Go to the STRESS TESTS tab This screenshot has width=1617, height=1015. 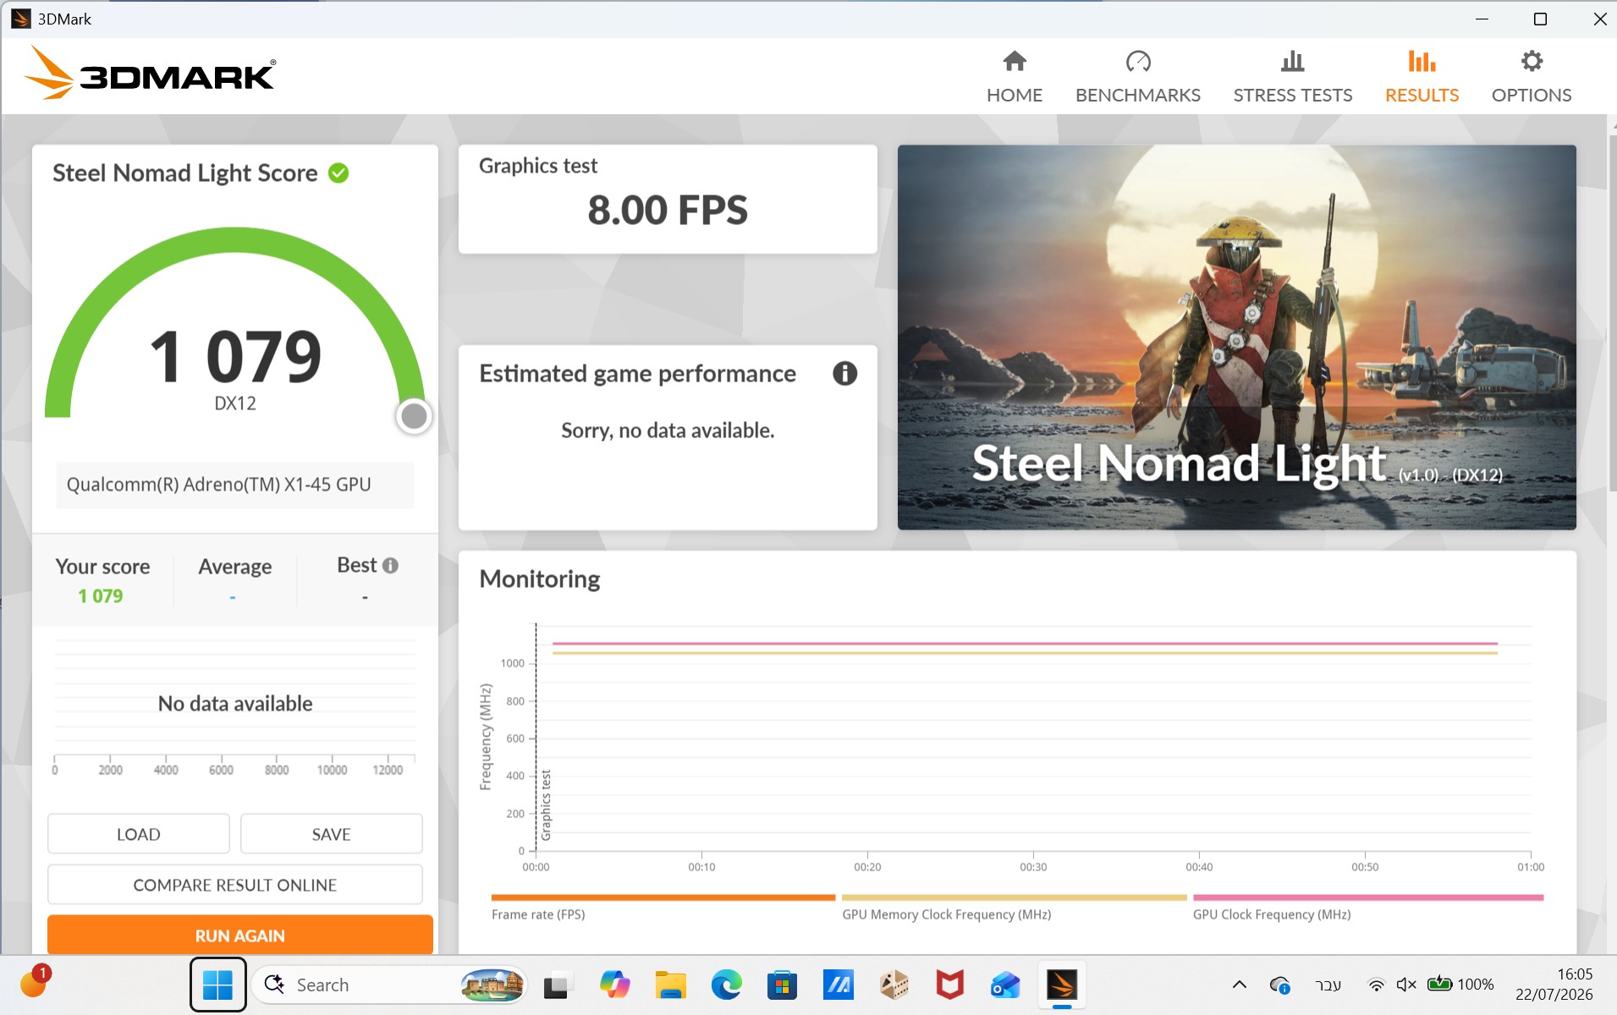[1292, 76]
